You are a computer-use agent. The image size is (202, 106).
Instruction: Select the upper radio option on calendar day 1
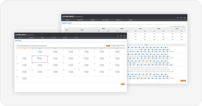(38, 51)
